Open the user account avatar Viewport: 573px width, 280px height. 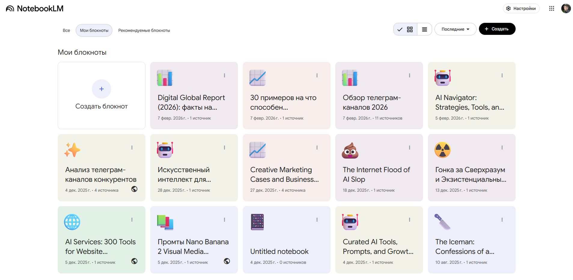tap(566, 8)
